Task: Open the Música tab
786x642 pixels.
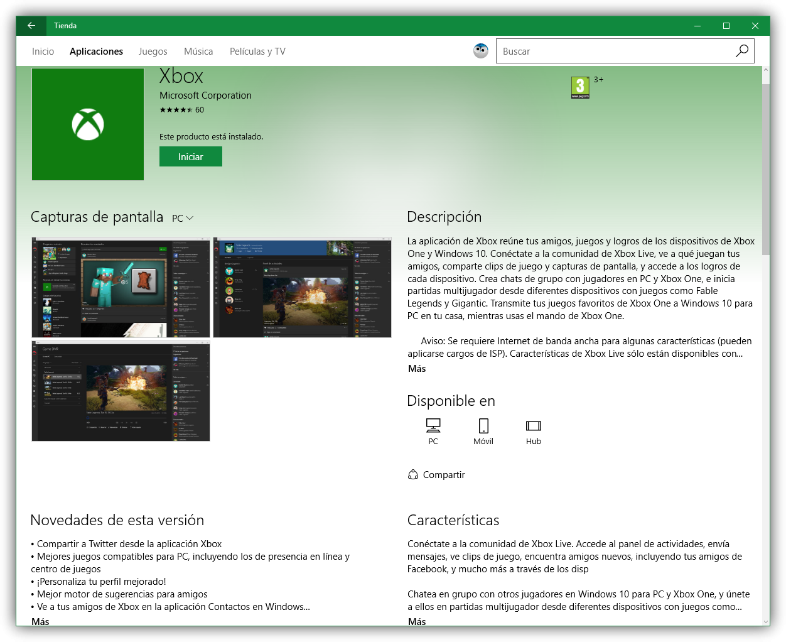Action: (x=198, y=52)
